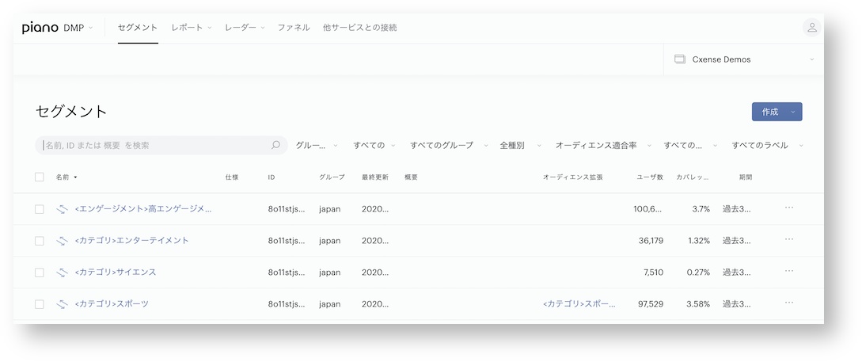Open the レーダー menu
Screen dimensions: 862x362
[x=245, y=28]
